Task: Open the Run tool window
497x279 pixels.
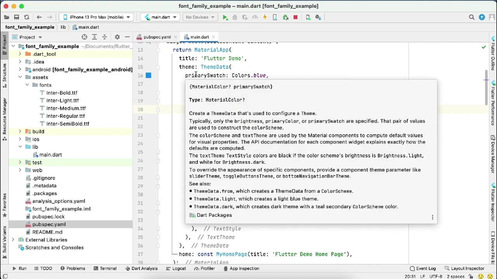Action: (19, 268)
